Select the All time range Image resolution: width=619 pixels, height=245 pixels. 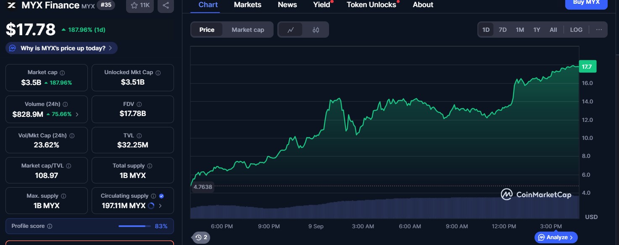point(553,30)
